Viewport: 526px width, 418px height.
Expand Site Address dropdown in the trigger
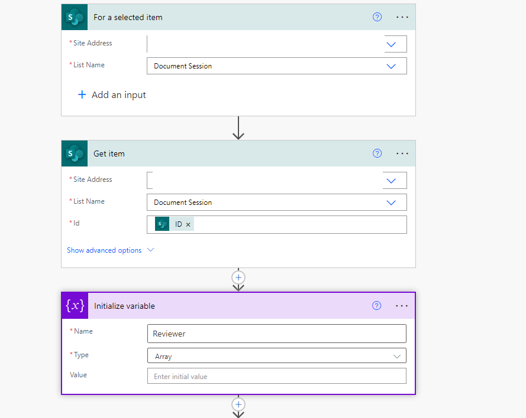(391, 44)
